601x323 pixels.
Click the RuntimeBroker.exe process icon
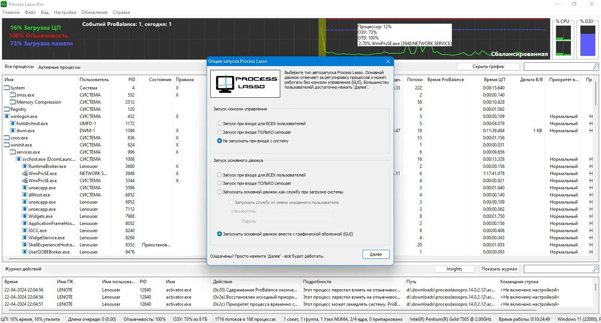[x=25, y=166]
